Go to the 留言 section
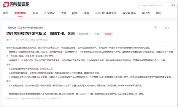Image resolution: width=178 pixels, height=107 pixels. 35,13
